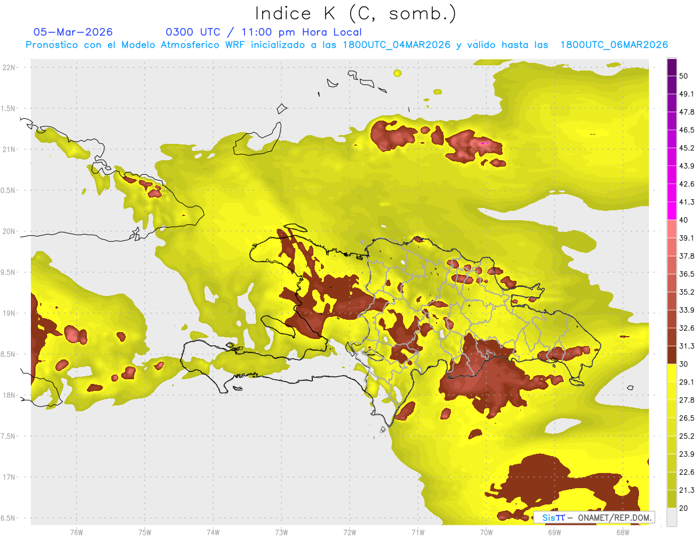Pick the bright magenta colorbar swatch between 40 and 41.3
699x540 pixels.
click(672, 211)
